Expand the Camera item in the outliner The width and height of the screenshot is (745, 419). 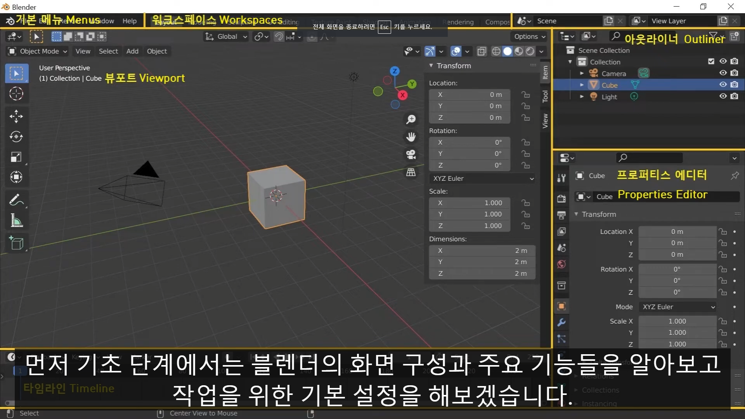click(582, 73)
